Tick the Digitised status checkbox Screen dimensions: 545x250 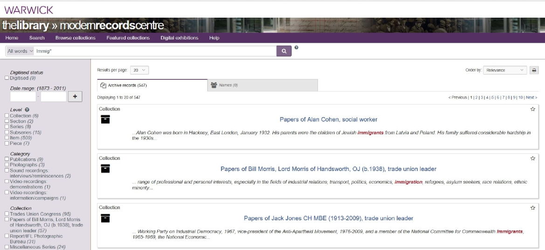click(x=7, y=78)
